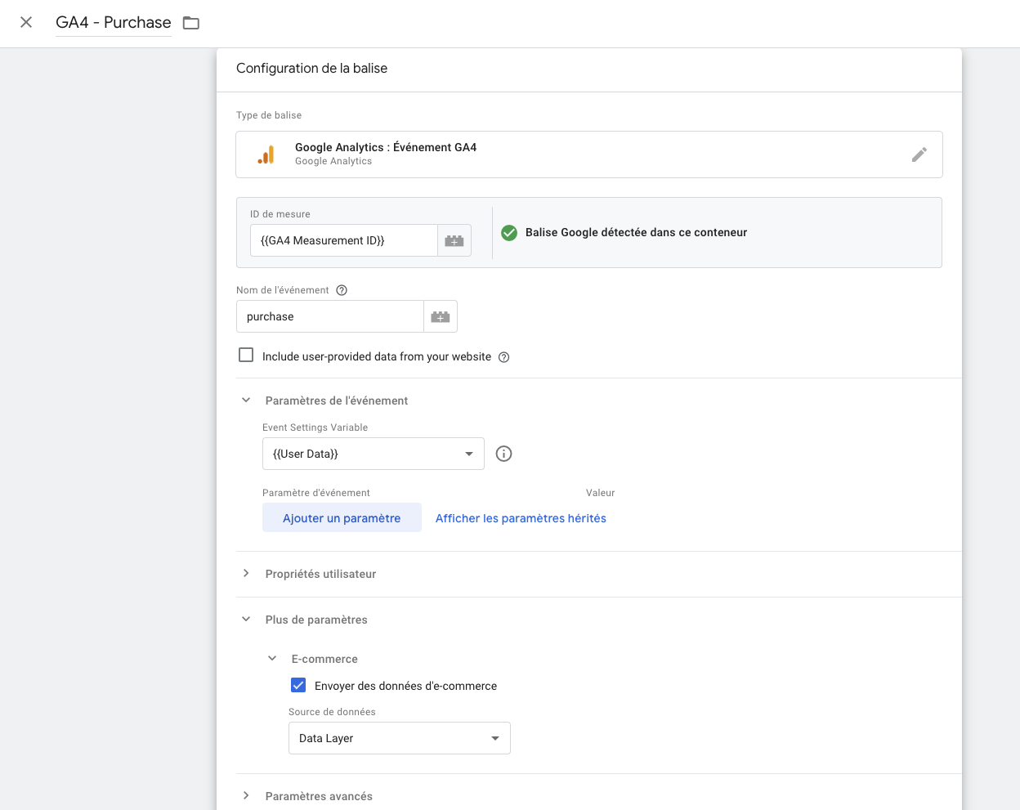Click the pencil icon to edit the tag type

pos(919,154)
